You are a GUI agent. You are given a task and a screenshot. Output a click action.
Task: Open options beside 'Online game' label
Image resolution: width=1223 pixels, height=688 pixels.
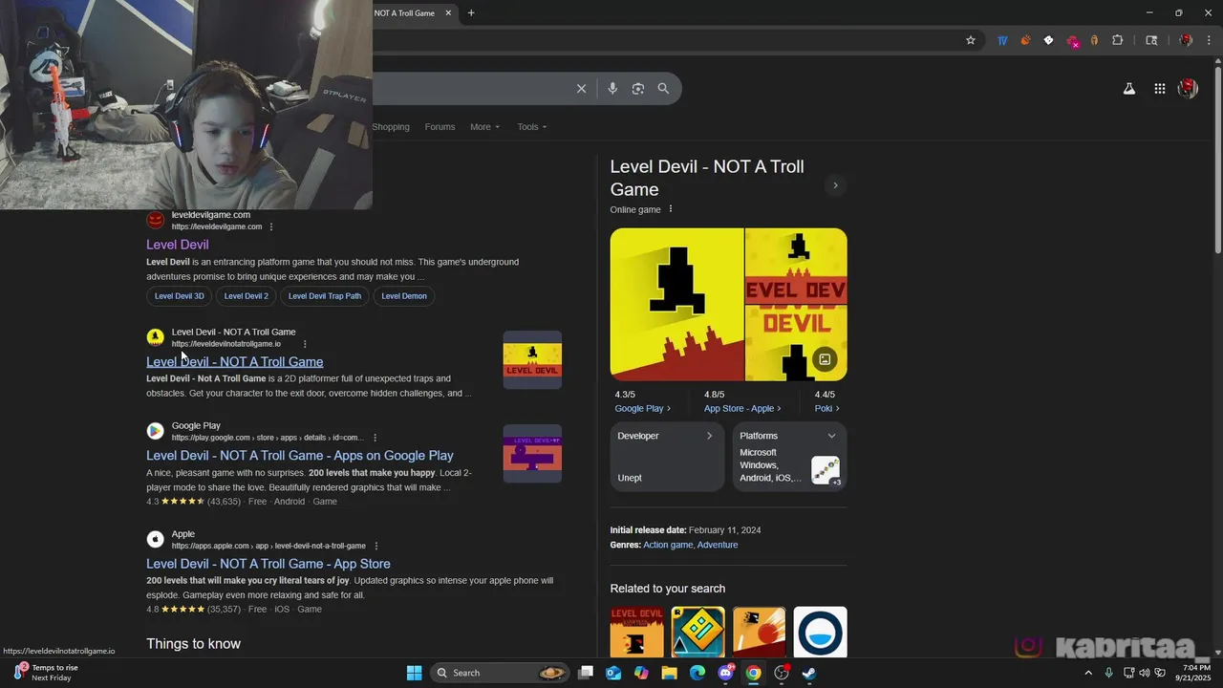point(670,209)
